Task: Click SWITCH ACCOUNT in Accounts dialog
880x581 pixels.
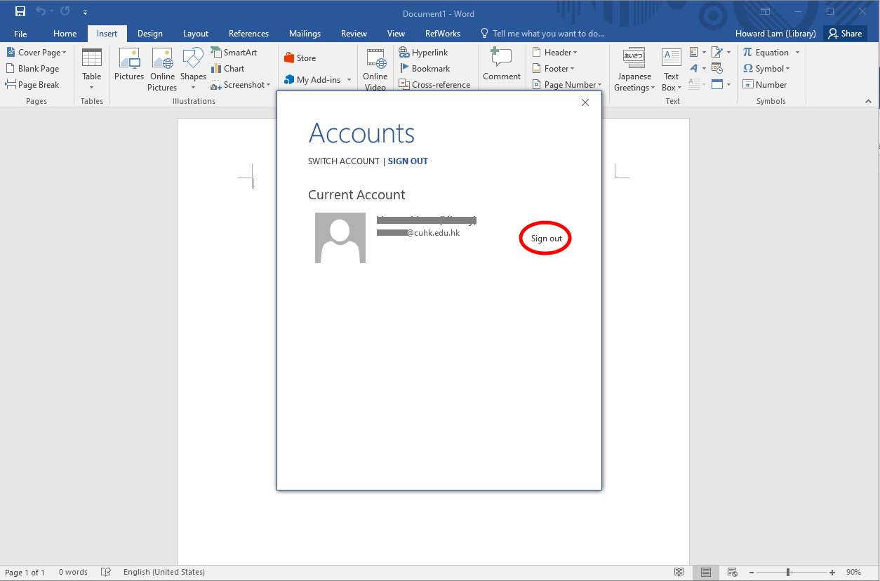Action: click(x=344, y=161)
